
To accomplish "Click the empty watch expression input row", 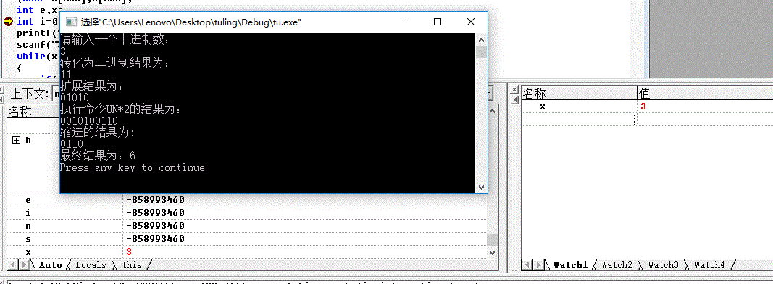I will [x=580, y=120].
